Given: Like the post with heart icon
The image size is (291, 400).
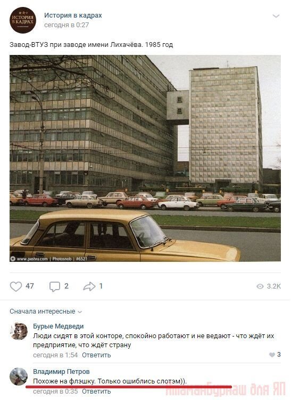Looking at the screenshot, I should click(16, 286).
